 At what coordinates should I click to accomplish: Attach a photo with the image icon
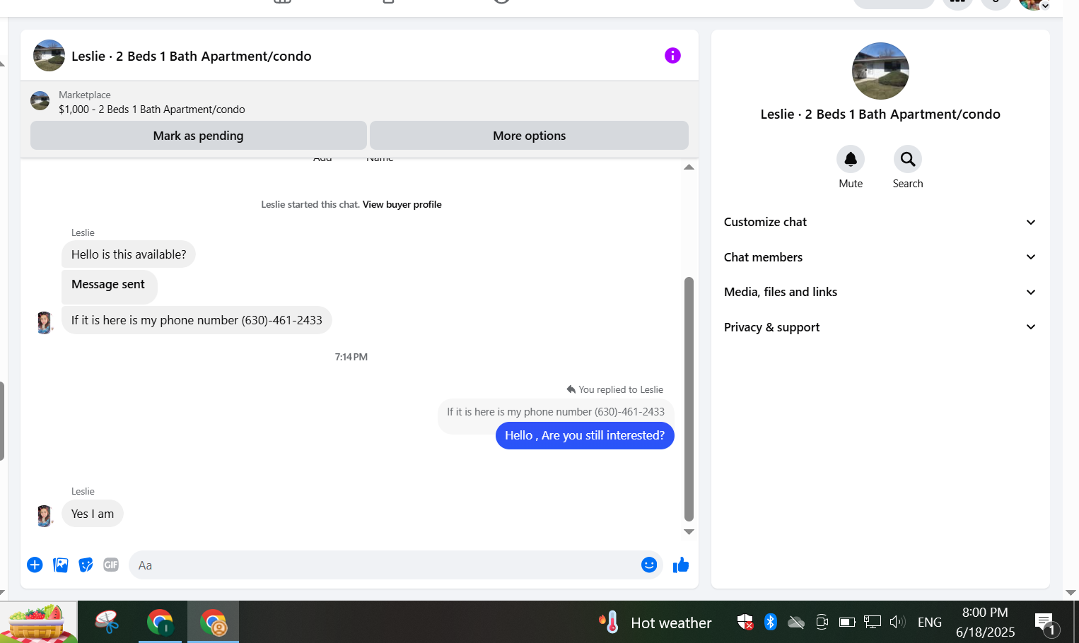61,565
